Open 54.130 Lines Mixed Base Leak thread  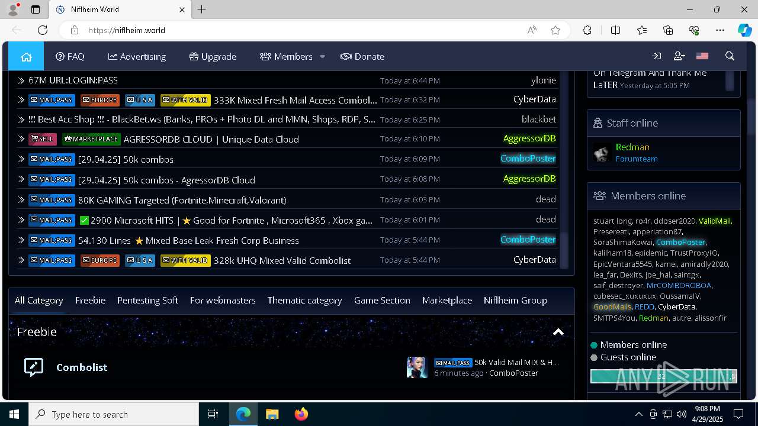coord(188,240)
